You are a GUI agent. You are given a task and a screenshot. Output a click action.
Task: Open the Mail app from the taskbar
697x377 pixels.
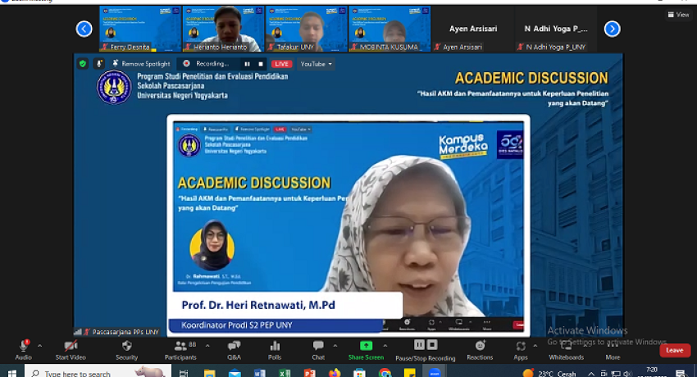(x=235, y=373)
